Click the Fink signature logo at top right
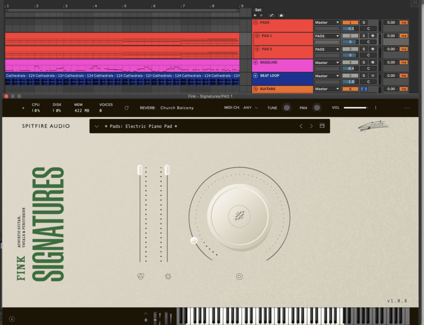 coord(373,126)
